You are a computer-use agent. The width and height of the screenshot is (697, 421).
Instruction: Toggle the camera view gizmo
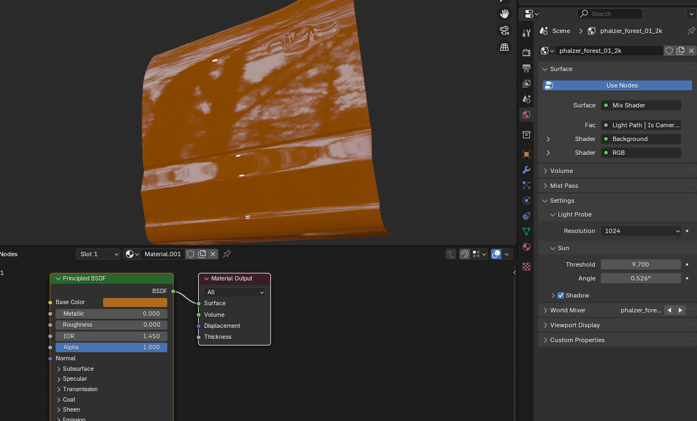(x=504, y=30)
